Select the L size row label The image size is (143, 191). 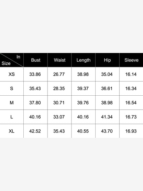pos(12,117)
